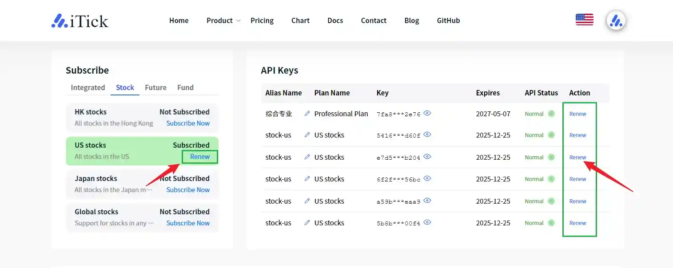Renew the US stocks subscription
The image size is (673, 268).
200,157
